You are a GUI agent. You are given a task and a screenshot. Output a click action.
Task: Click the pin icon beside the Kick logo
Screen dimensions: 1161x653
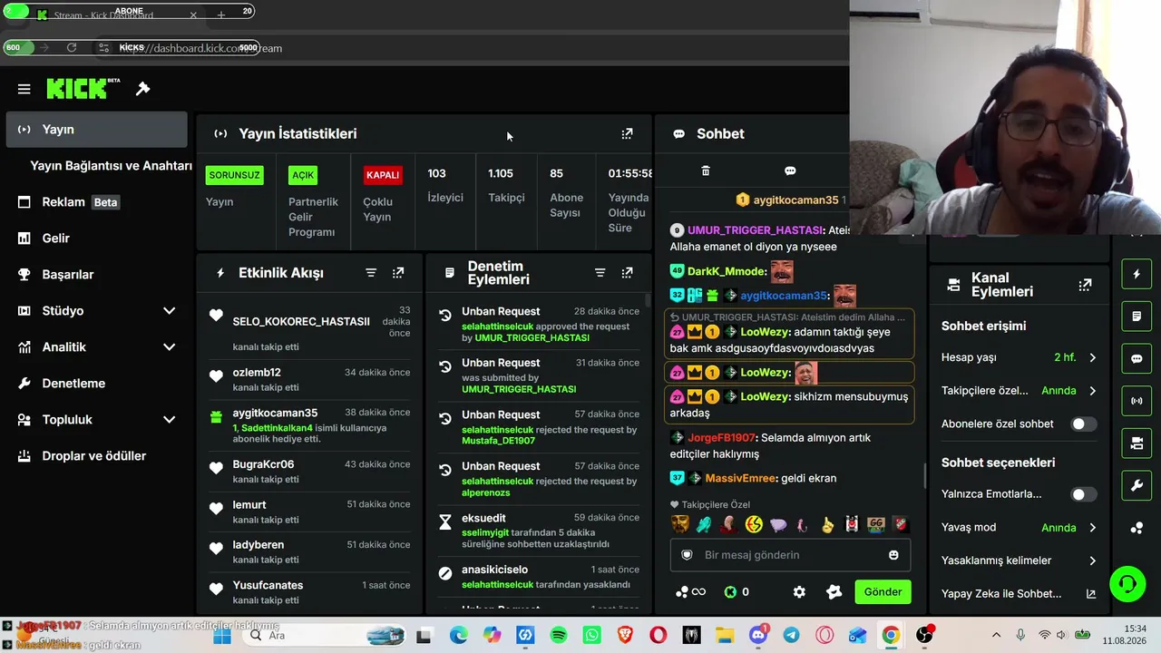coord(142,89)
